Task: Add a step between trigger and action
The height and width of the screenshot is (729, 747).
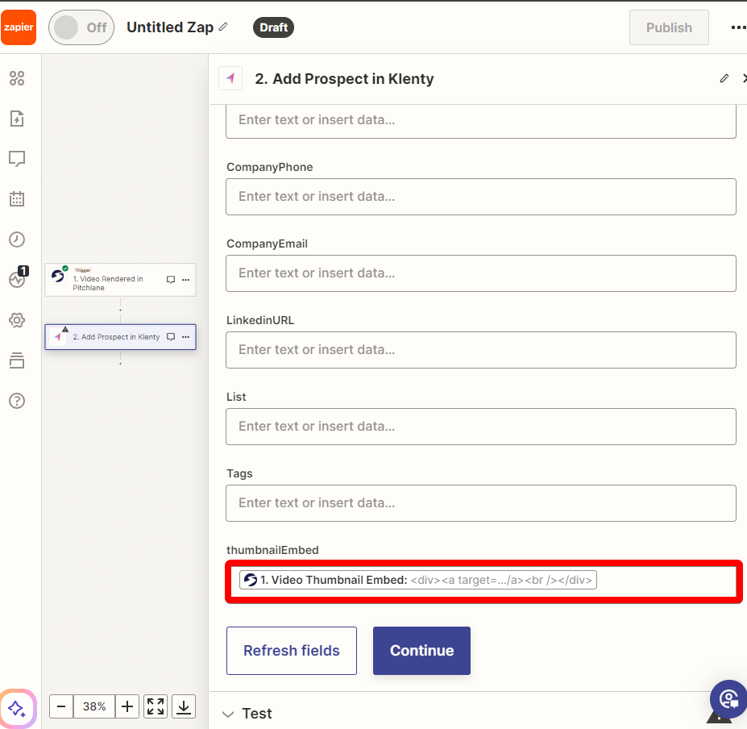Action: pos(121,310)
